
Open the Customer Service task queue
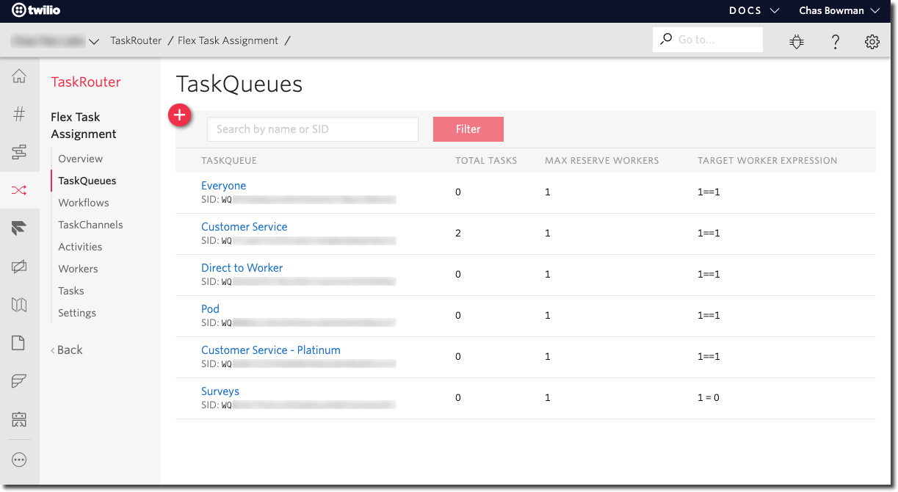pos(245,227)
